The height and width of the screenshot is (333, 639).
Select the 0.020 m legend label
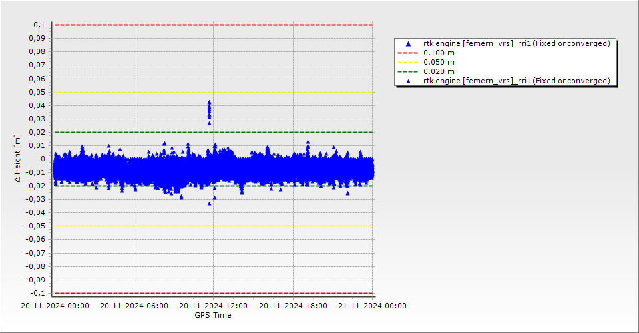(439, 71)
